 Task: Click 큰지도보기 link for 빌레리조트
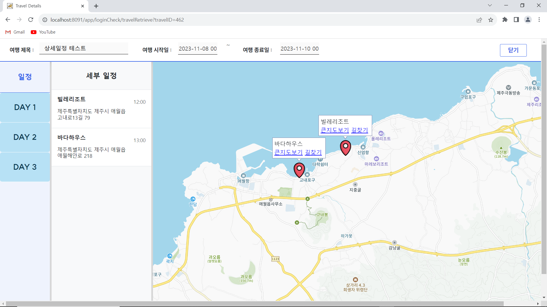(334, 130)
